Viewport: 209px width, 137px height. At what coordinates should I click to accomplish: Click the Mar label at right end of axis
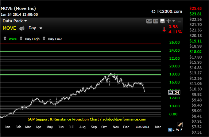click(x=158, y=127)
